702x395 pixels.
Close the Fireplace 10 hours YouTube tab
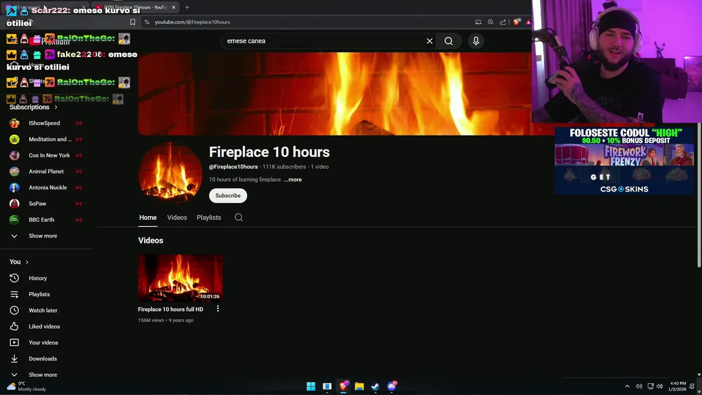(x=173, y=7)
